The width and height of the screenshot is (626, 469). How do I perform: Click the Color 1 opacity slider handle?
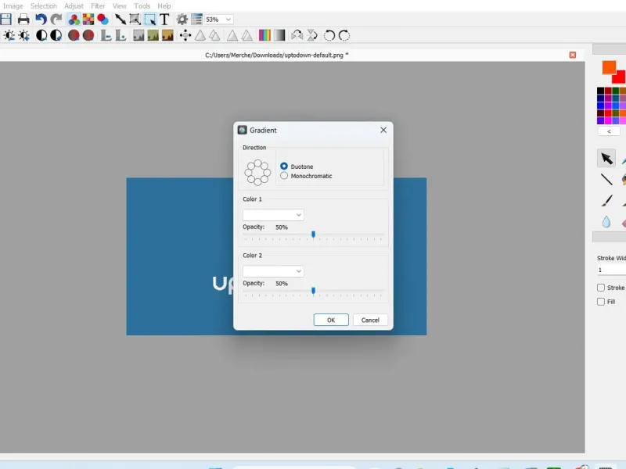[x=314, y=234]
